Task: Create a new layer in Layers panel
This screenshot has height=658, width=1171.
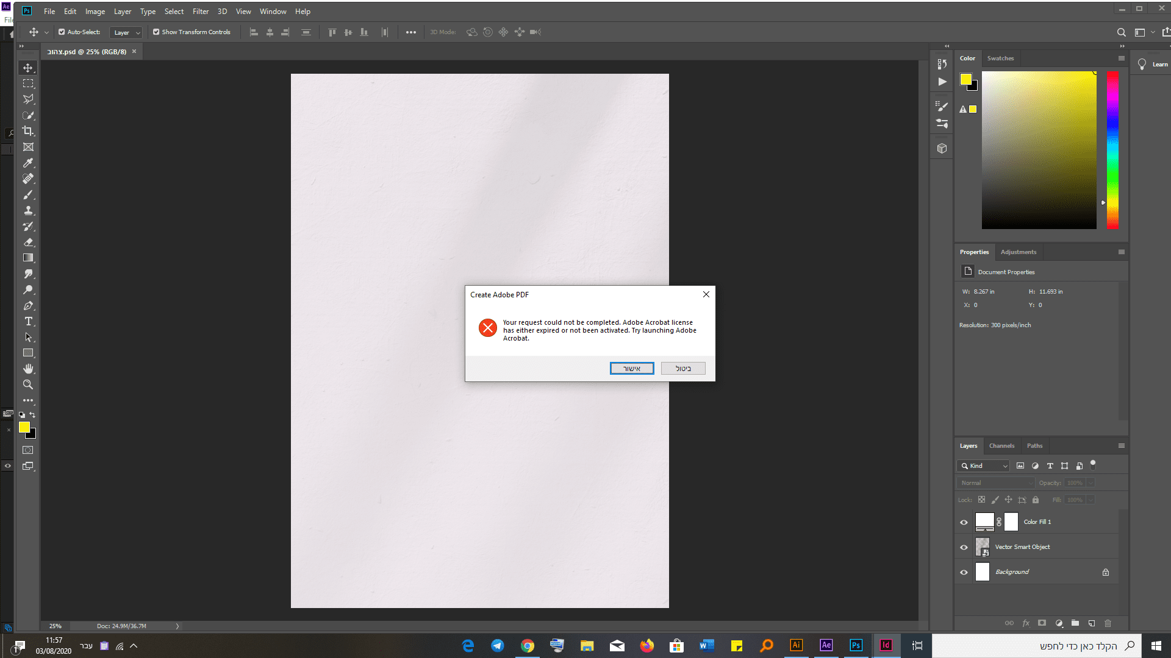Action: 1092,623
